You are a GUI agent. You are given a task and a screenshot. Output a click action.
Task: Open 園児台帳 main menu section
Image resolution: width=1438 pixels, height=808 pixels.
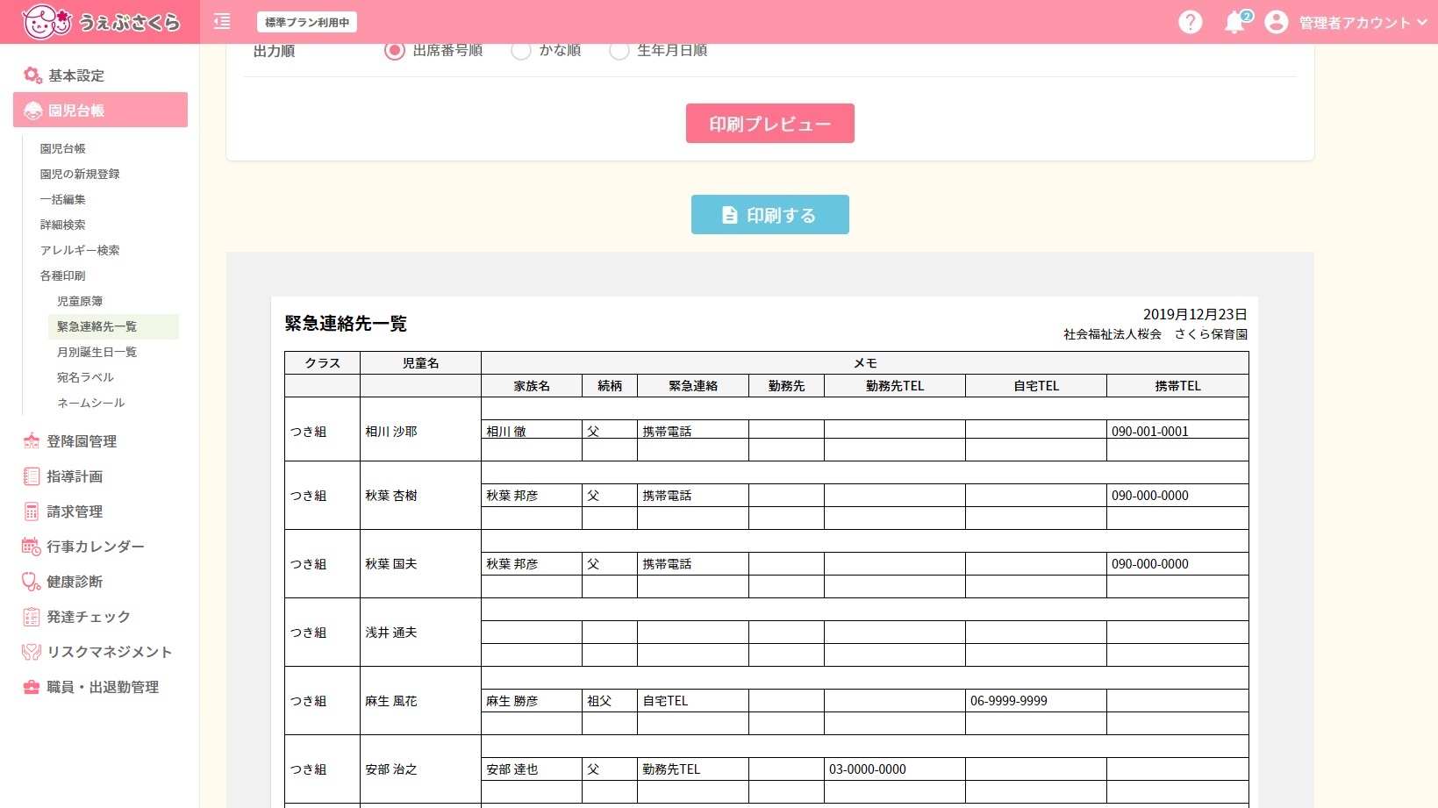pyautogui.click(x=100, y=110)
